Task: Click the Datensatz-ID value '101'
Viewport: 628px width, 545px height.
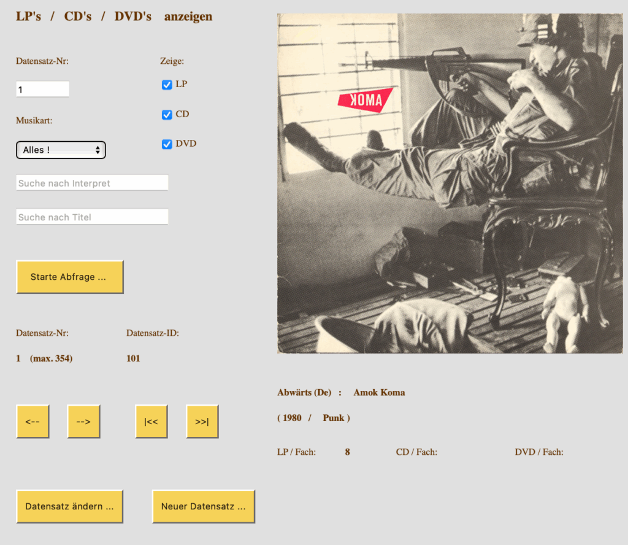Action: tap(133, 358)
